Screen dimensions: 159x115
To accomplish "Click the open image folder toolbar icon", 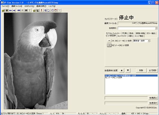I will click(3, 10).
